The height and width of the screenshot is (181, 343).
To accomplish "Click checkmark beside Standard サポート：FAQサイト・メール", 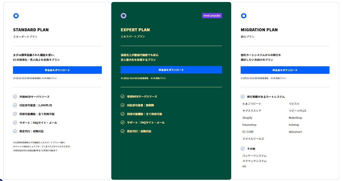I will pos(15,122).
